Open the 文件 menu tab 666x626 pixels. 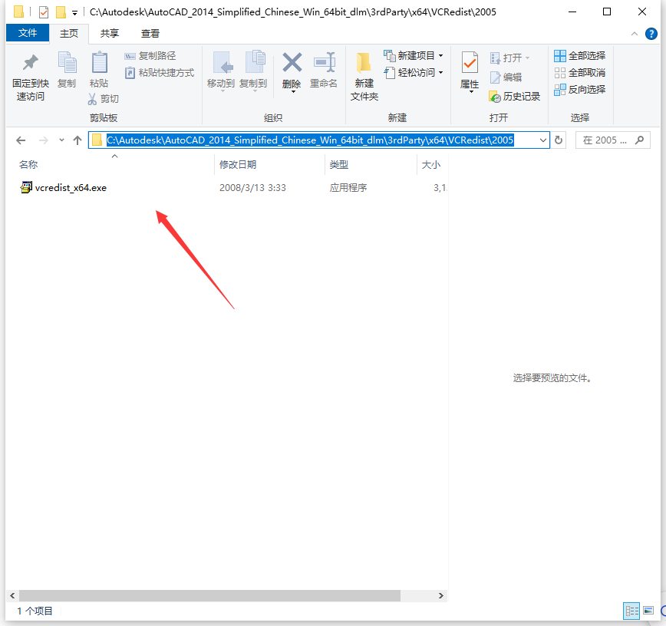click(x=27, y=33)
